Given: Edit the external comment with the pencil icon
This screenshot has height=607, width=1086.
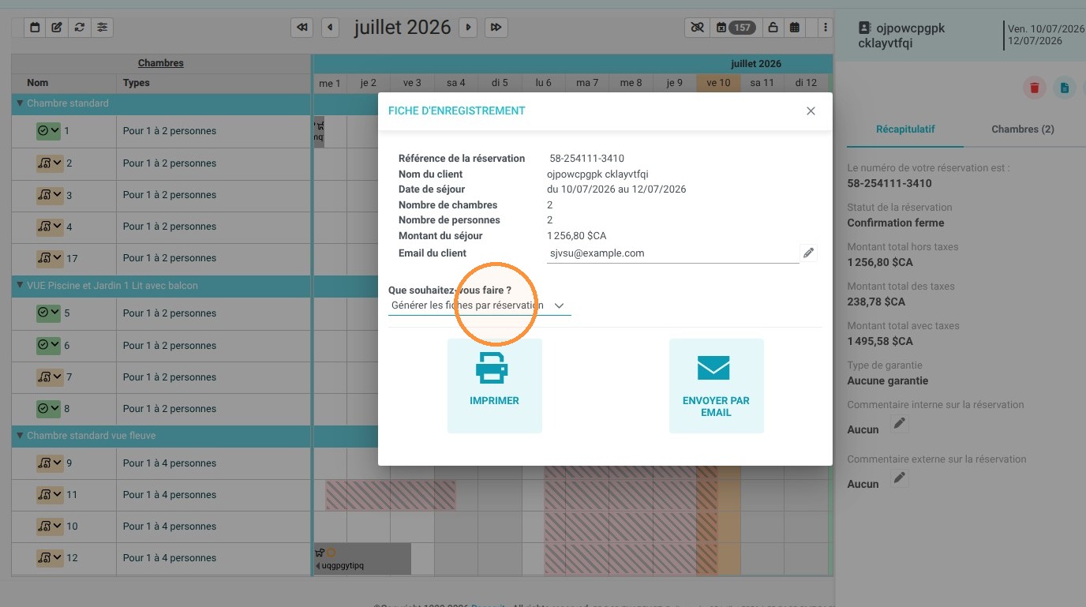Looking at the screenshot, I should click(x=900, y=478).
